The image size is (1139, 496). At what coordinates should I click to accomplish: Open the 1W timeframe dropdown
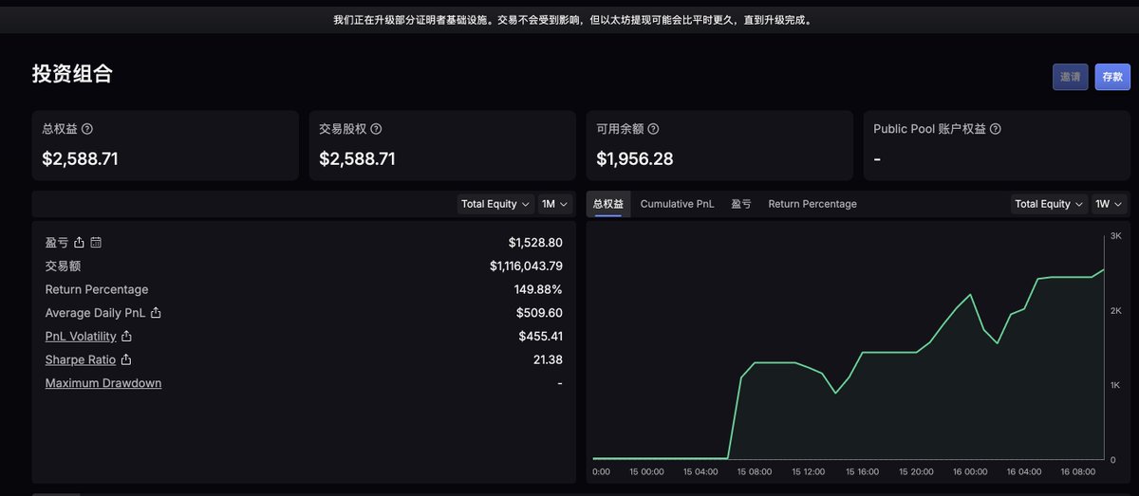point(1109,204)
